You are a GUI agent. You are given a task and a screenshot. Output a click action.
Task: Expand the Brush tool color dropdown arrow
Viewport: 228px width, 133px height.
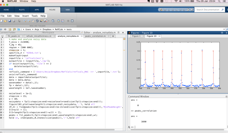49,21
